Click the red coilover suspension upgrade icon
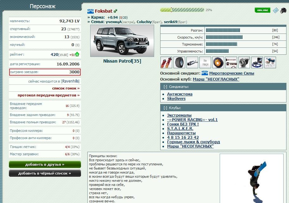 coord(166,63)
